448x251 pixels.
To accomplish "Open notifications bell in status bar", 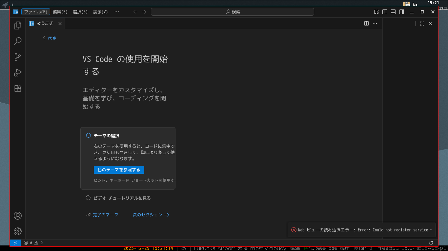I will tap(431, 243).
